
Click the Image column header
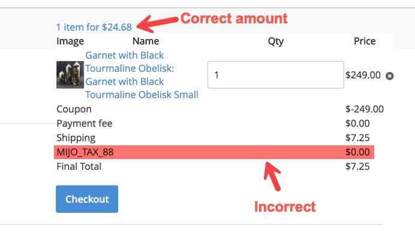click(x=70, y=41)
